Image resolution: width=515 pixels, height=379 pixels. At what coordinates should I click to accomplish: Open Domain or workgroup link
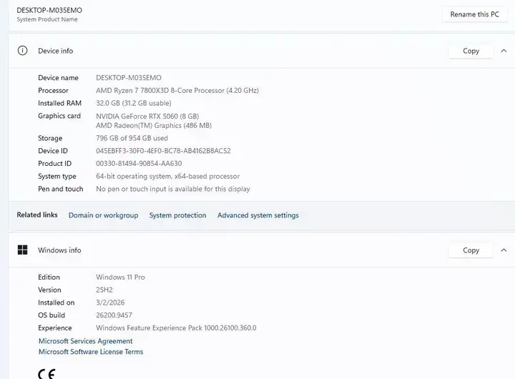click(x=103, y=215)
